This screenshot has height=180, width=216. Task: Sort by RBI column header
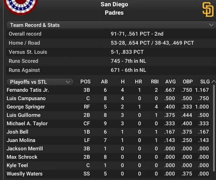click(154, 82)
